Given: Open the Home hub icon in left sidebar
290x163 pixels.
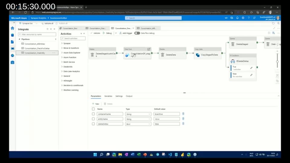Looking at the screenshot, I should [x=12, y=28].
